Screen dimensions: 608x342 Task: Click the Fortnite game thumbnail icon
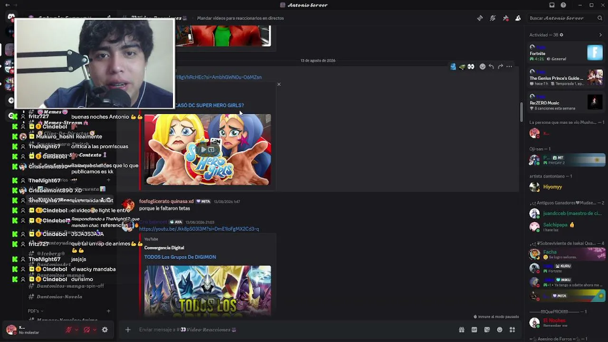[x=595, y=52]
